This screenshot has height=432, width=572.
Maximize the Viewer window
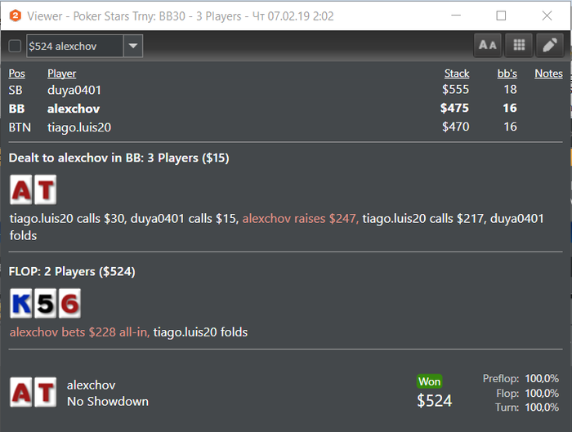point(501,16)
